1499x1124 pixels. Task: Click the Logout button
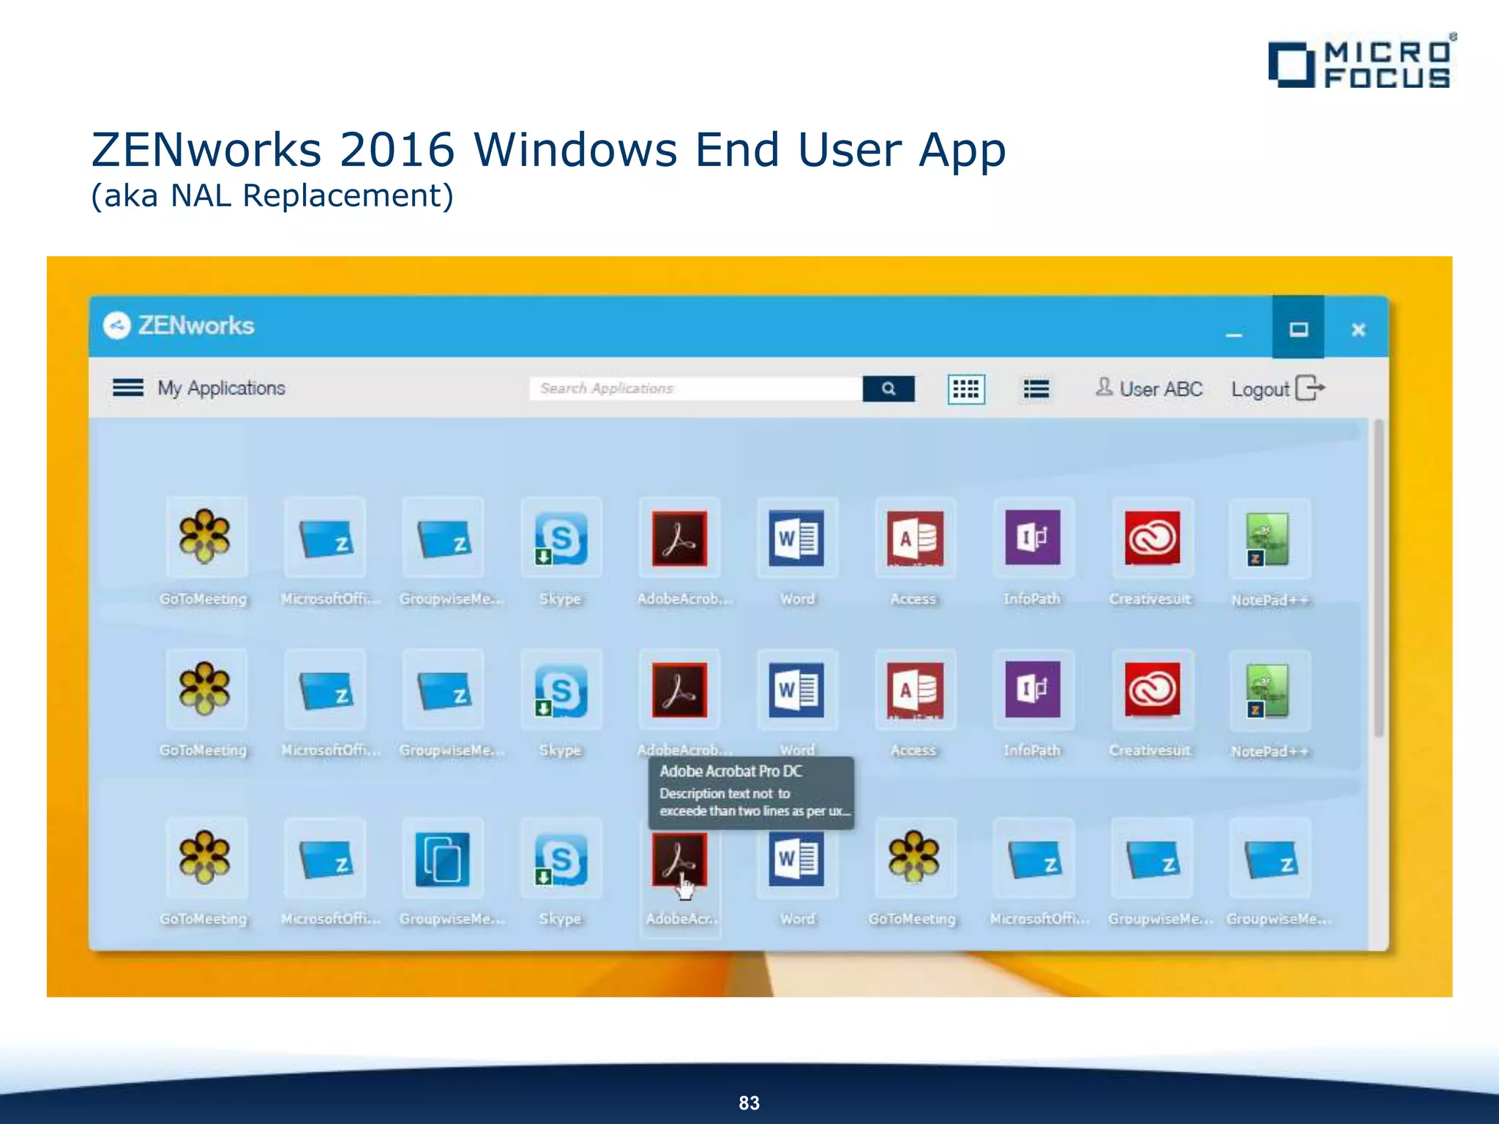point(1278,389)
